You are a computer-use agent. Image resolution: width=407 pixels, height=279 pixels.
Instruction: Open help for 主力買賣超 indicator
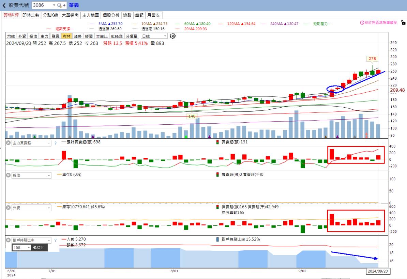pyautogui.click(x=55, y=143)
